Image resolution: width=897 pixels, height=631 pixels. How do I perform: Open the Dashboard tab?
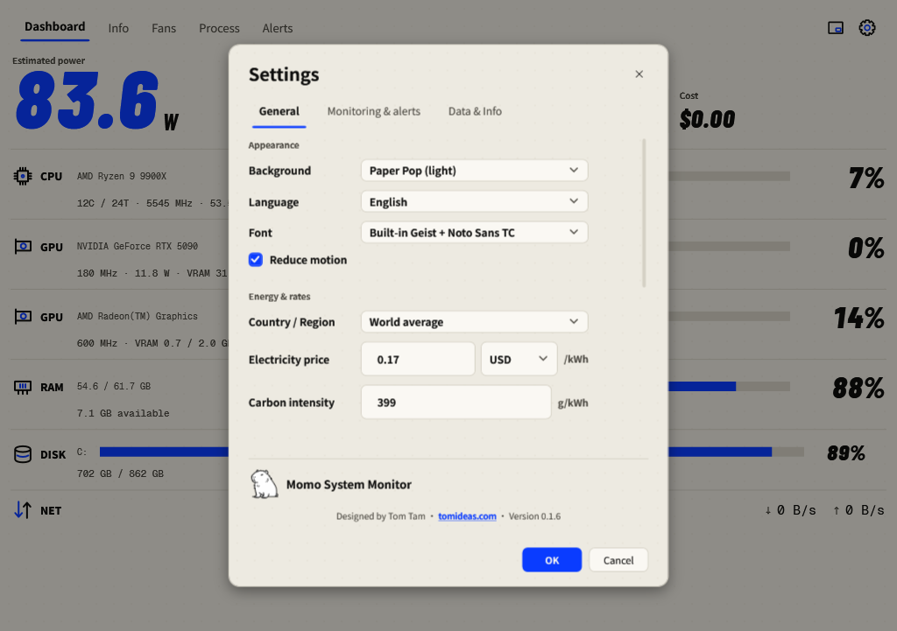[x=55, y=27]
